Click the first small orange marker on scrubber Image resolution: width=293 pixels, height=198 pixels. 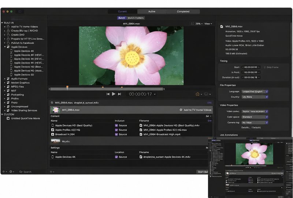pyautogui.click(x=103, y=87)
